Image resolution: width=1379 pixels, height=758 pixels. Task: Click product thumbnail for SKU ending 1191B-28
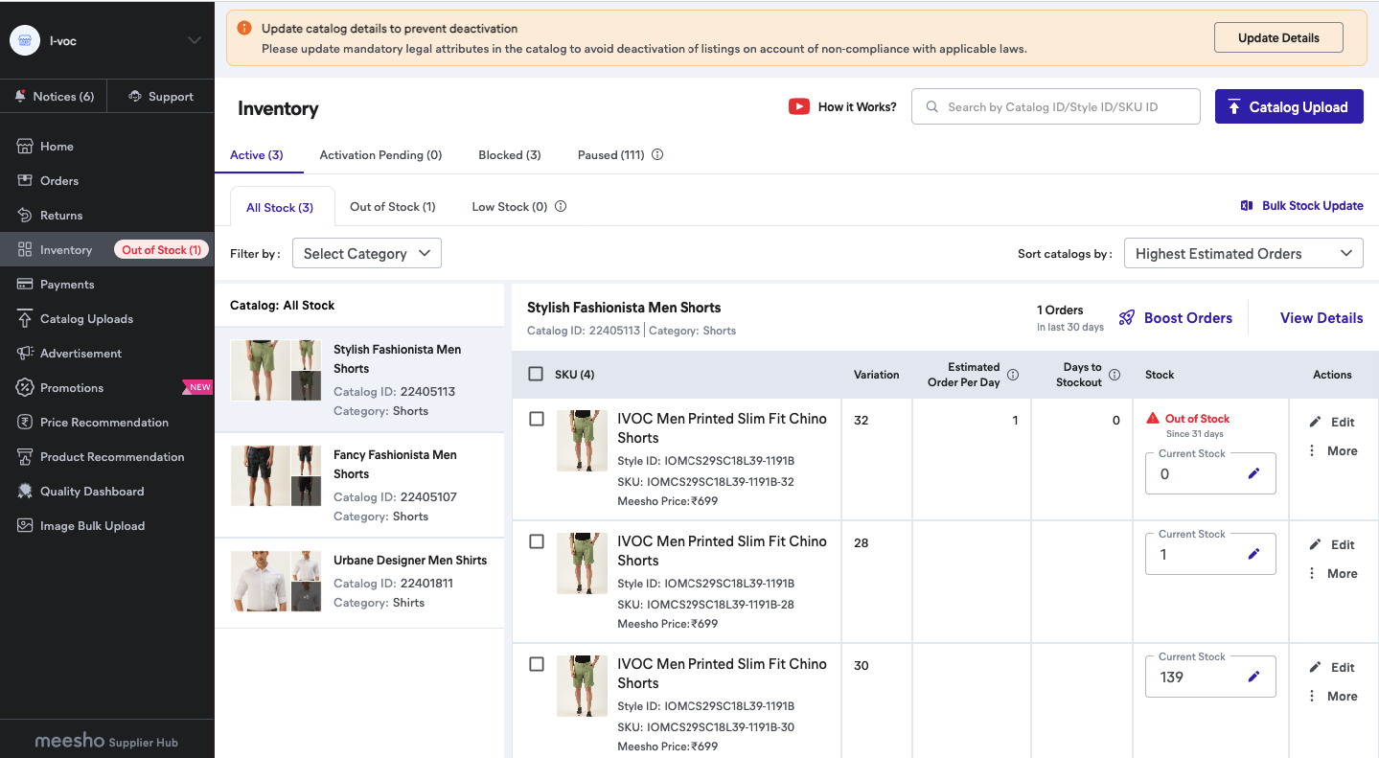click(x=583, y=563)
